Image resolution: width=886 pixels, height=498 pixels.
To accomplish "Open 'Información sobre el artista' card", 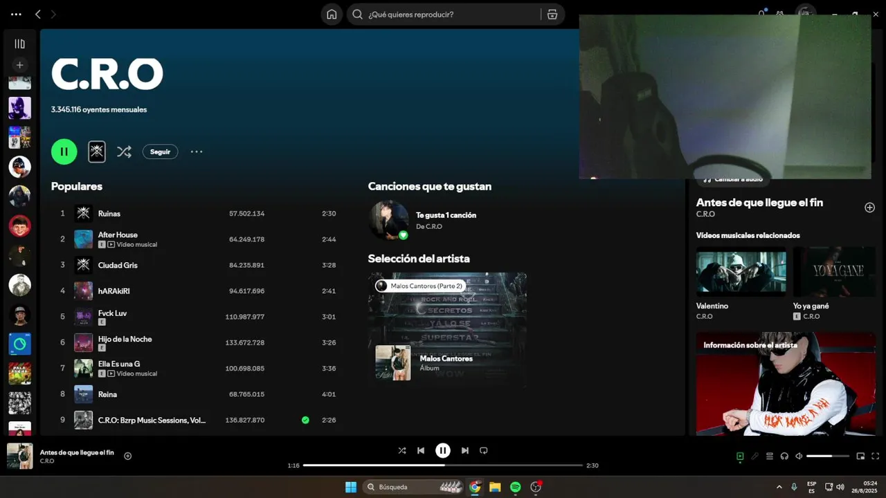I will (x=786, y=384).
